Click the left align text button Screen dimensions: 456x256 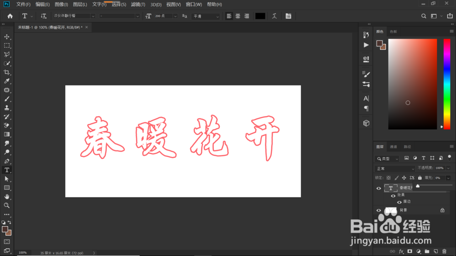229,16
